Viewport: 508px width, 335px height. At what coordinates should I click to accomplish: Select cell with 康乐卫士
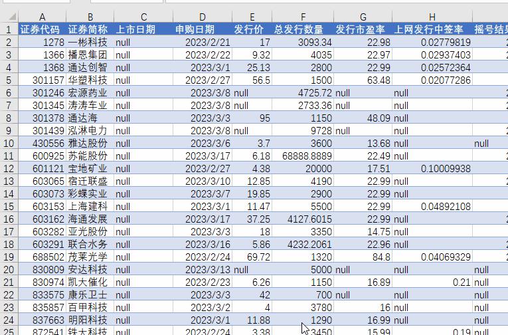[90, 295]
